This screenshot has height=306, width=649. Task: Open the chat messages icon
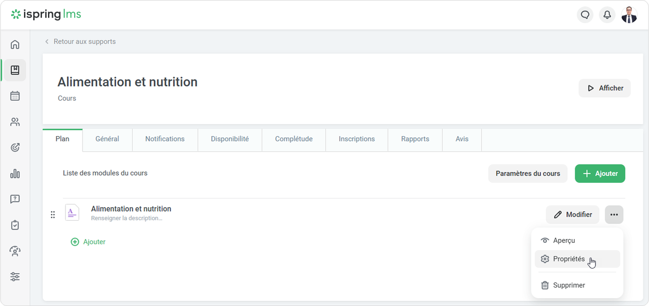pyautogui.click(x=585, y=15)
